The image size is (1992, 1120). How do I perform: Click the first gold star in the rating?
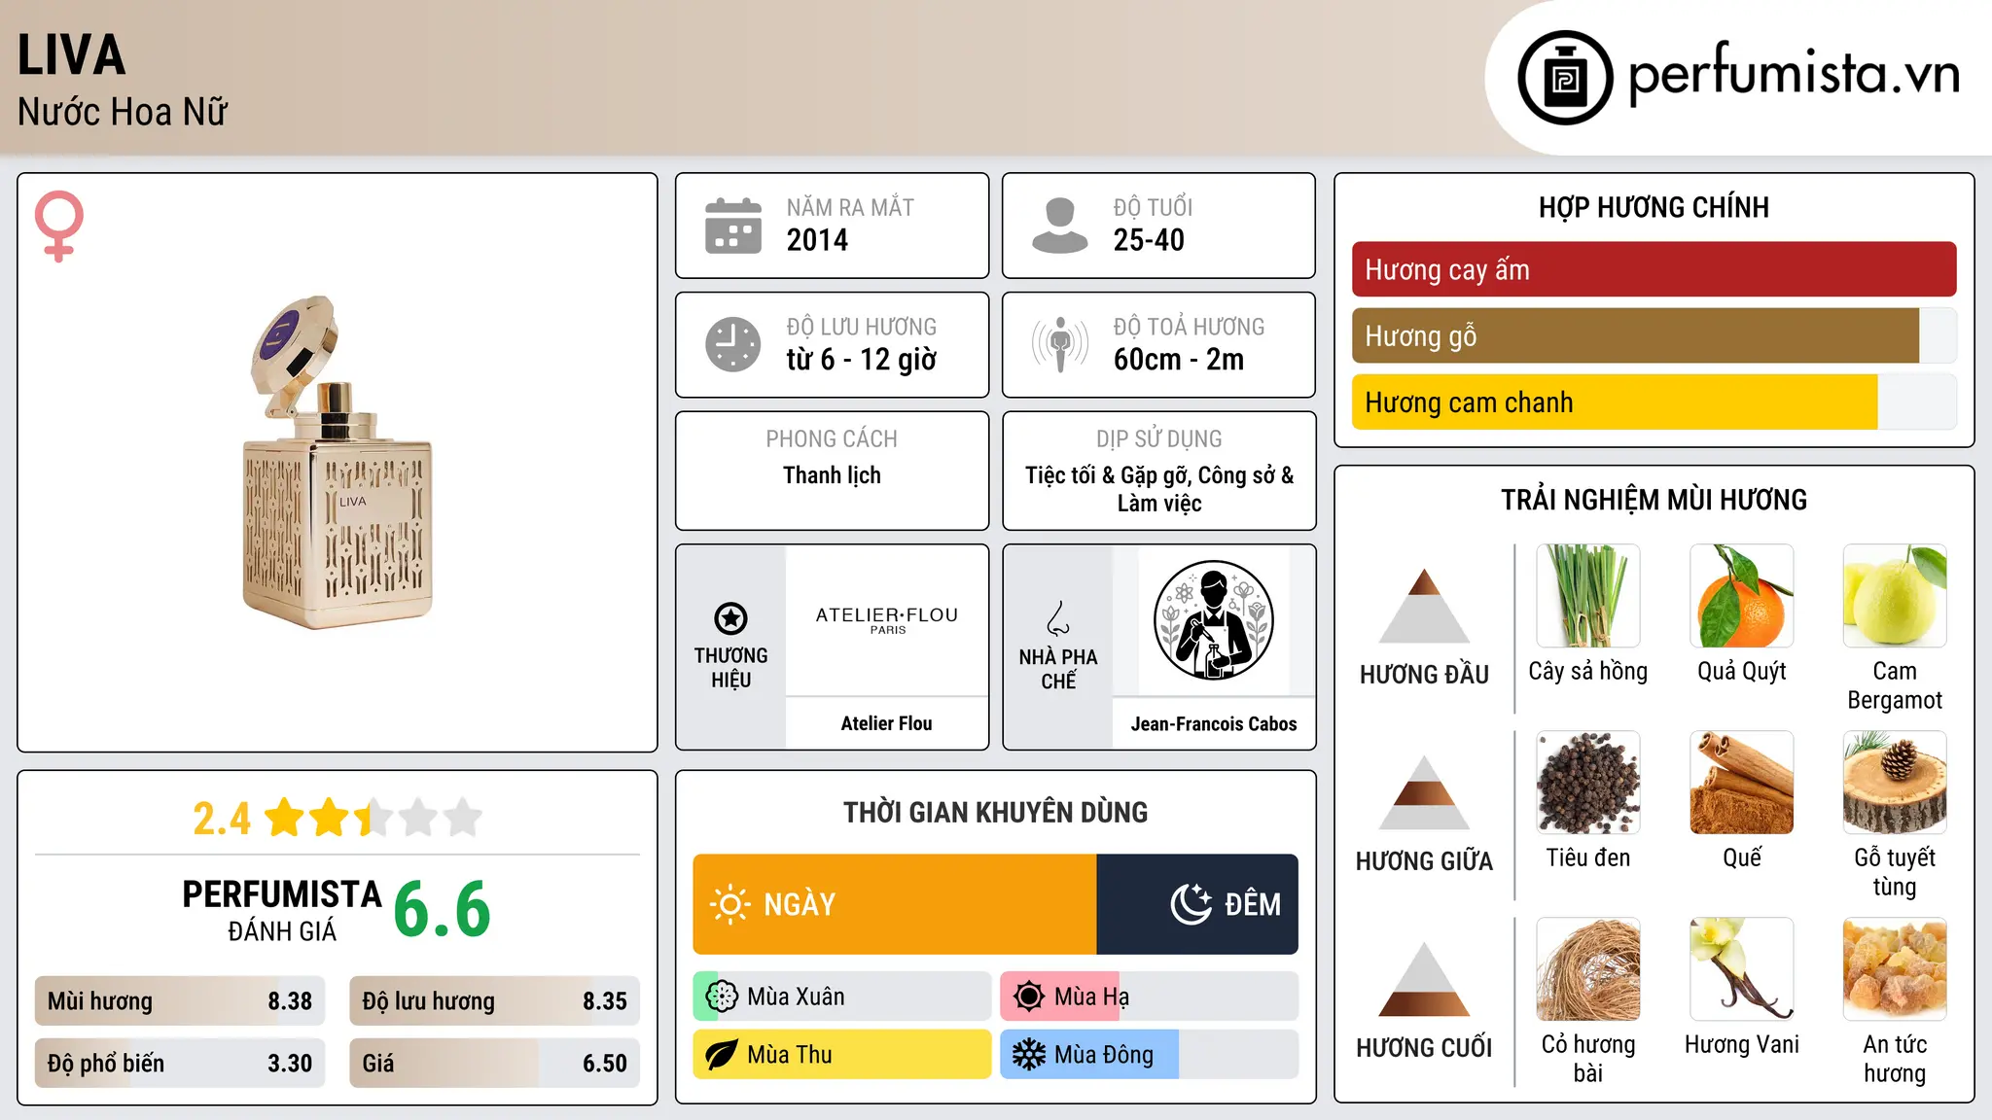[285, 818]
